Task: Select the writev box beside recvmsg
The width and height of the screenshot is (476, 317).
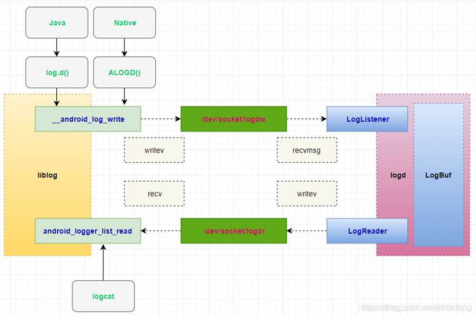Action: [x=154, y=150]
